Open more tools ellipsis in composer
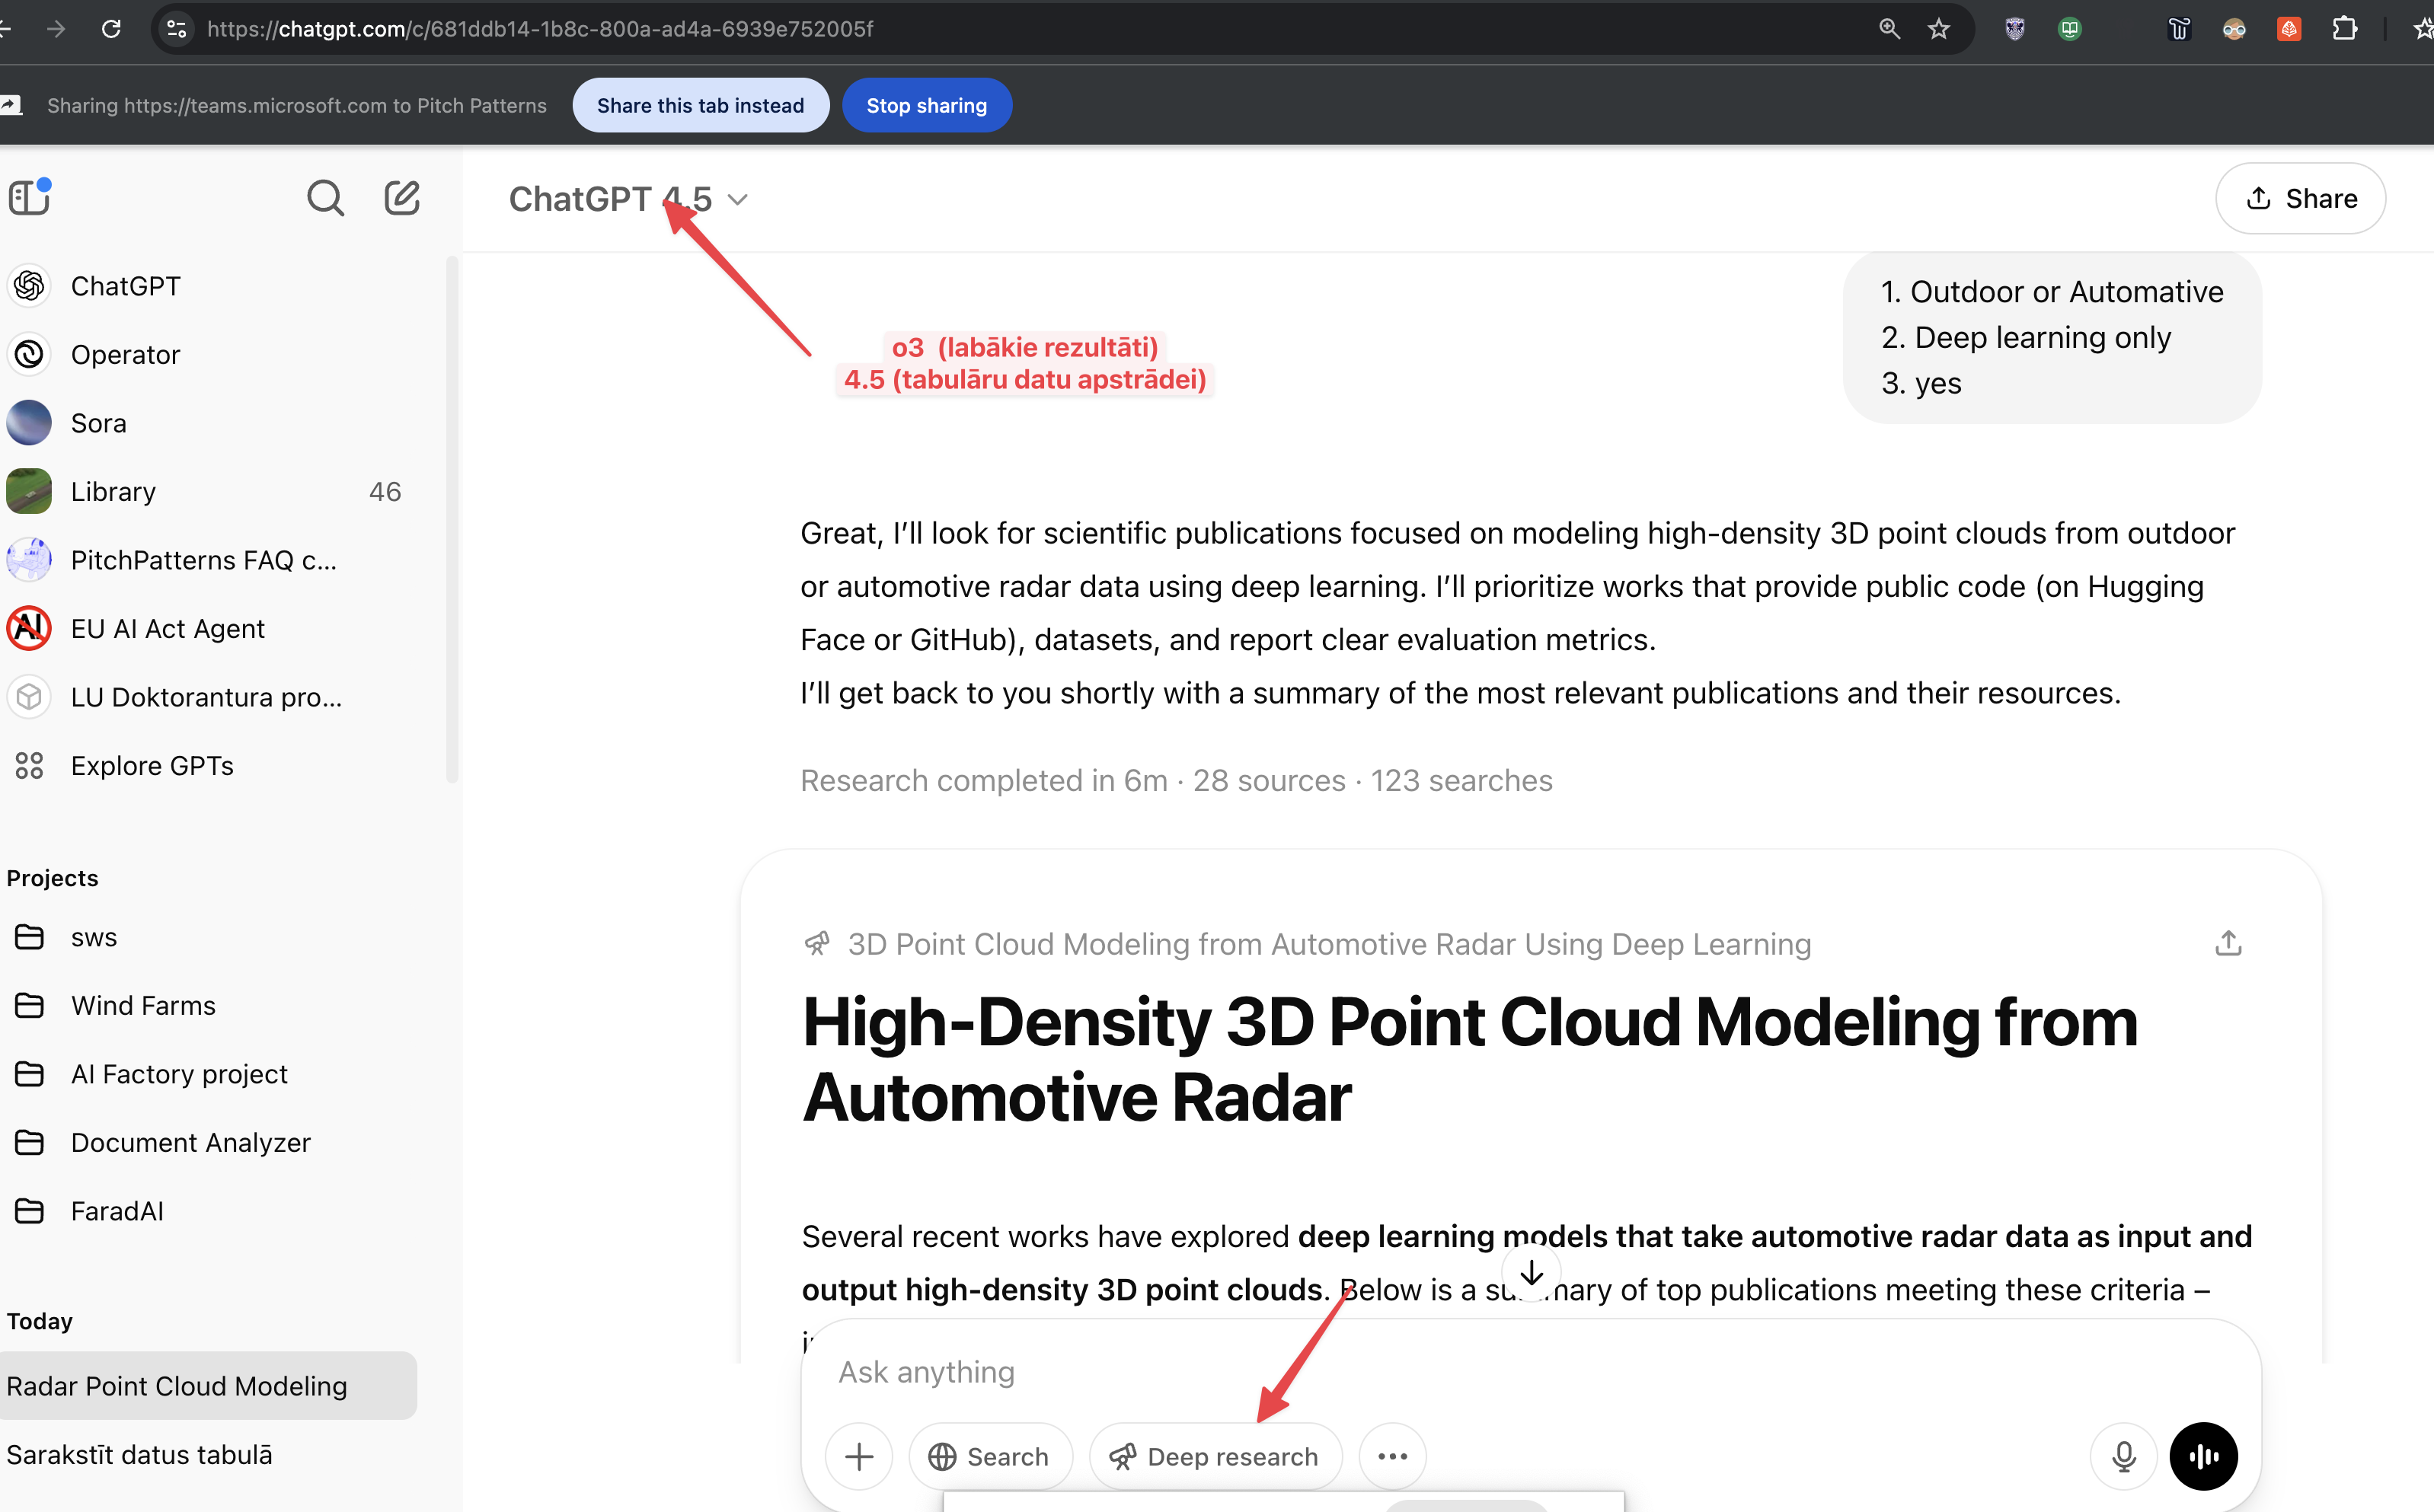This screenshot has height=1512, width=2434. point(1392,1456)
